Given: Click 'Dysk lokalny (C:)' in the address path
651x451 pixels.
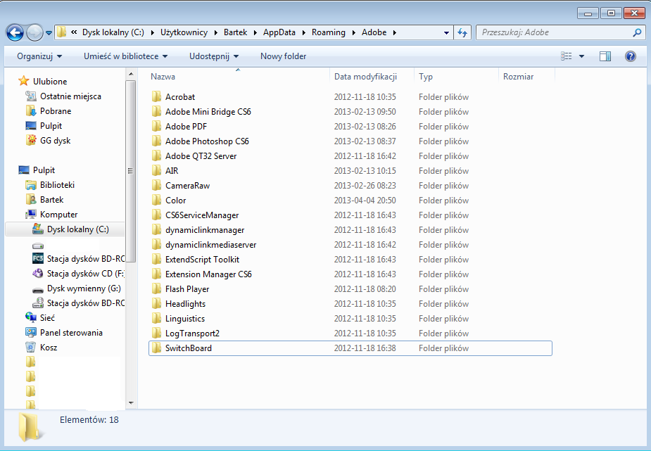Looking at the screenshot, I should 113,32.
